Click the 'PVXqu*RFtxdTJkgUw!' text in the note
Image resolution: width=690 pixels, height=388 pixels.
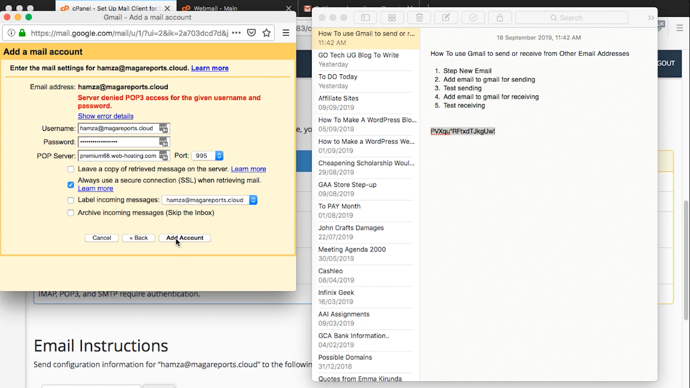(x=463, y=131)
